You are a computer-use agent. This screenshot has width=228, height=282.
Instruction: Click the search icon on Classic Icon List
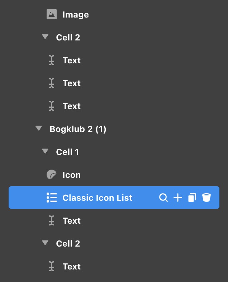pyautogui.click(x=163, y=198)
